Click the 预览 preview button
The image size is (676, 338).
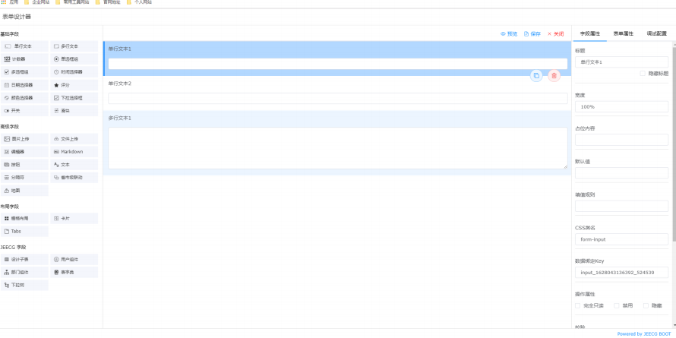509,34
